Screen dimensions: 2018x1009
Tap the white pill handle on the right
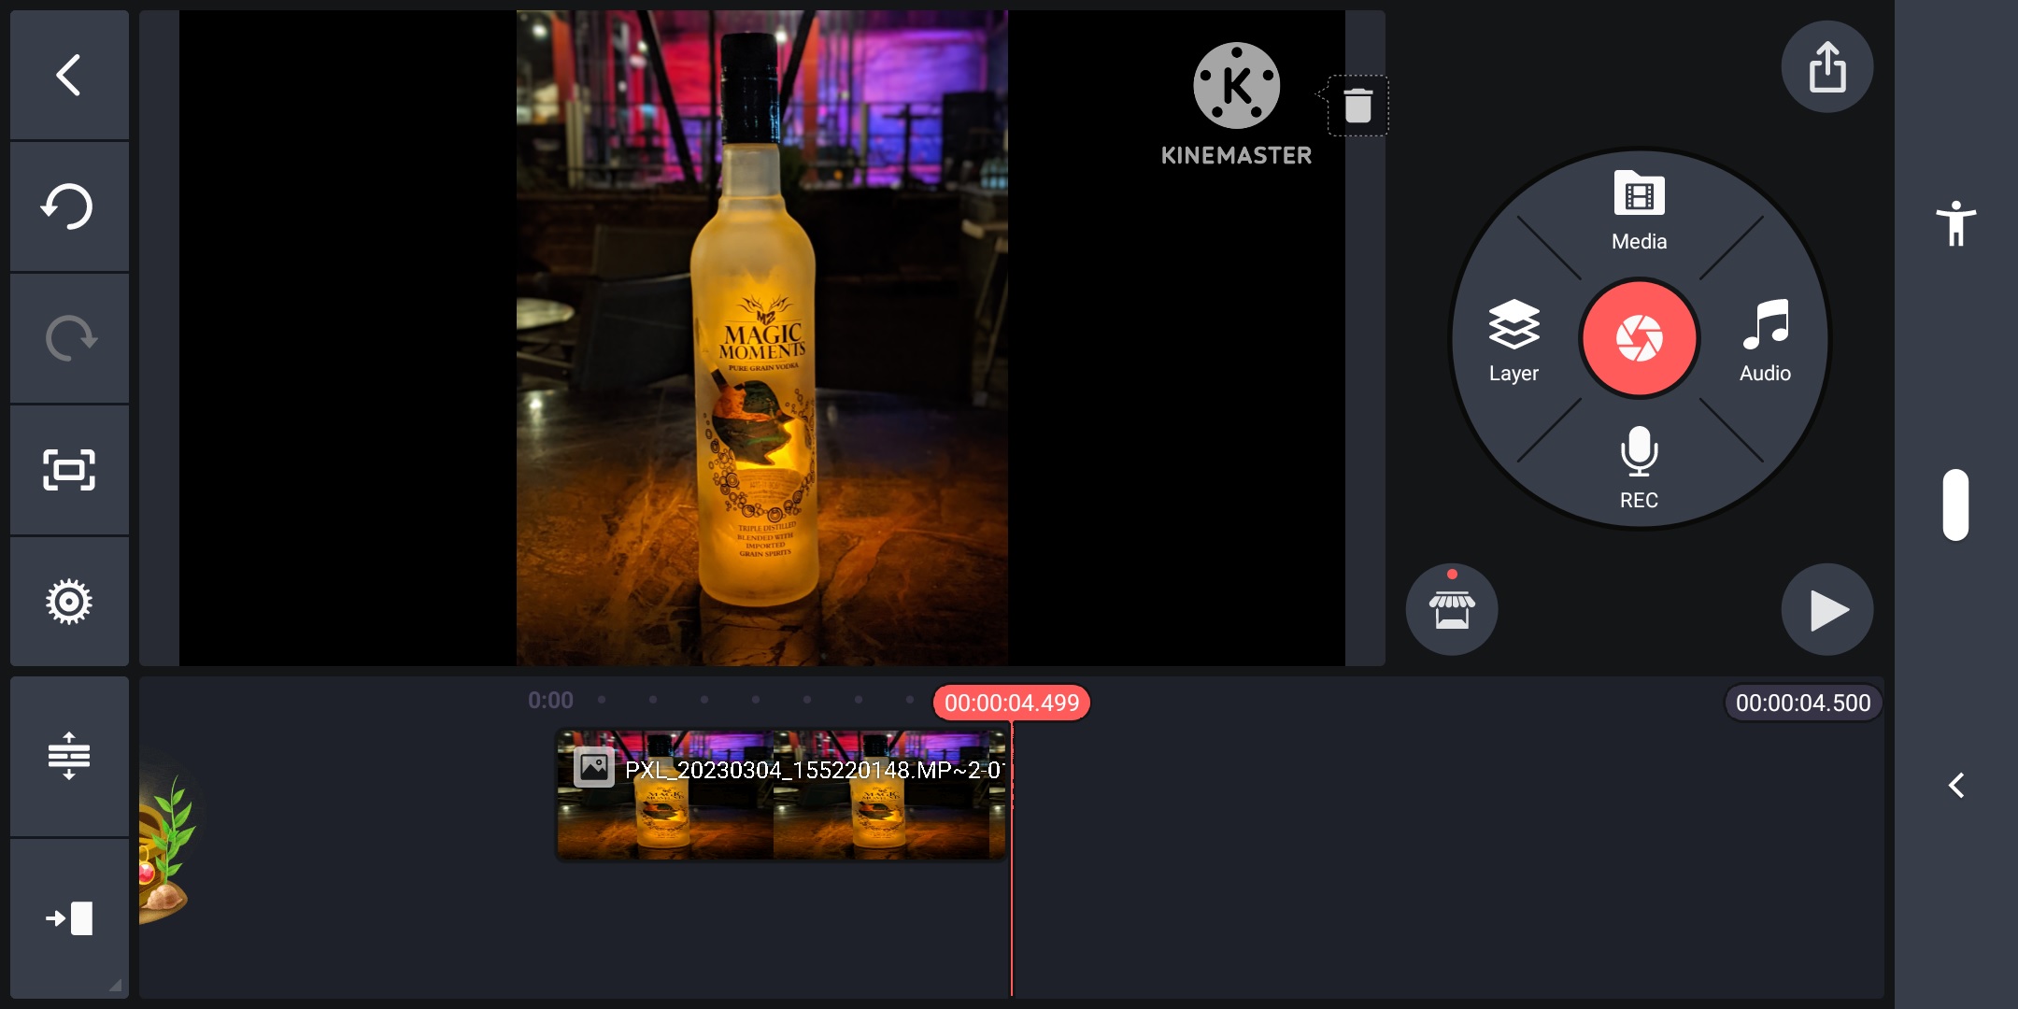(1955, 505)
